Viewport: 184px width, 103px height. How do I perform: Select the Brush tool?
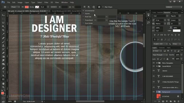[3, 42]
